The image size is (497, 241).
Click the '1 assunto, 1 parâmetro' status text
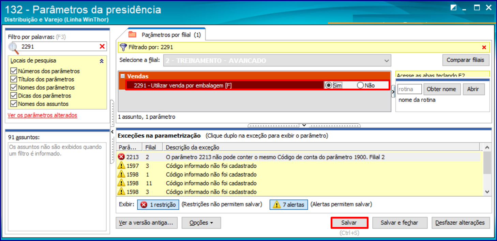coord(147,117)
